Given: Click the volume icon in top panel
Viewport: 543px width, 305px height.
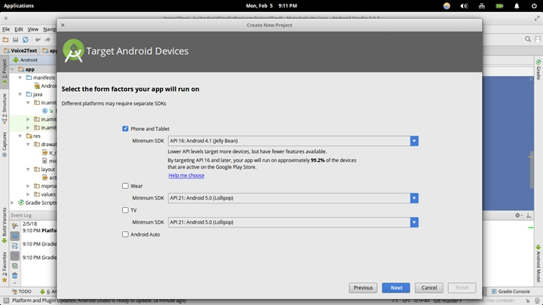Looking at the screenshot, I should (464, 6).
